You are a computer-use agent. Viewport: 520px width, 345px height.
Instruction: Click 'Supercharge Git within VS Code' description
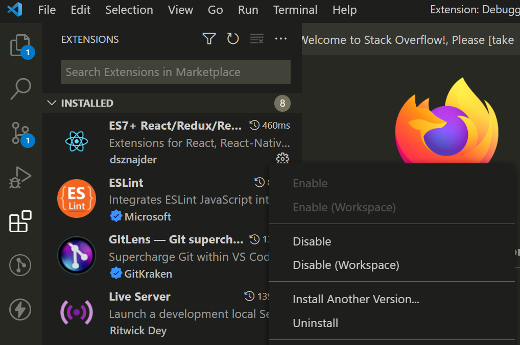[188, 257]
